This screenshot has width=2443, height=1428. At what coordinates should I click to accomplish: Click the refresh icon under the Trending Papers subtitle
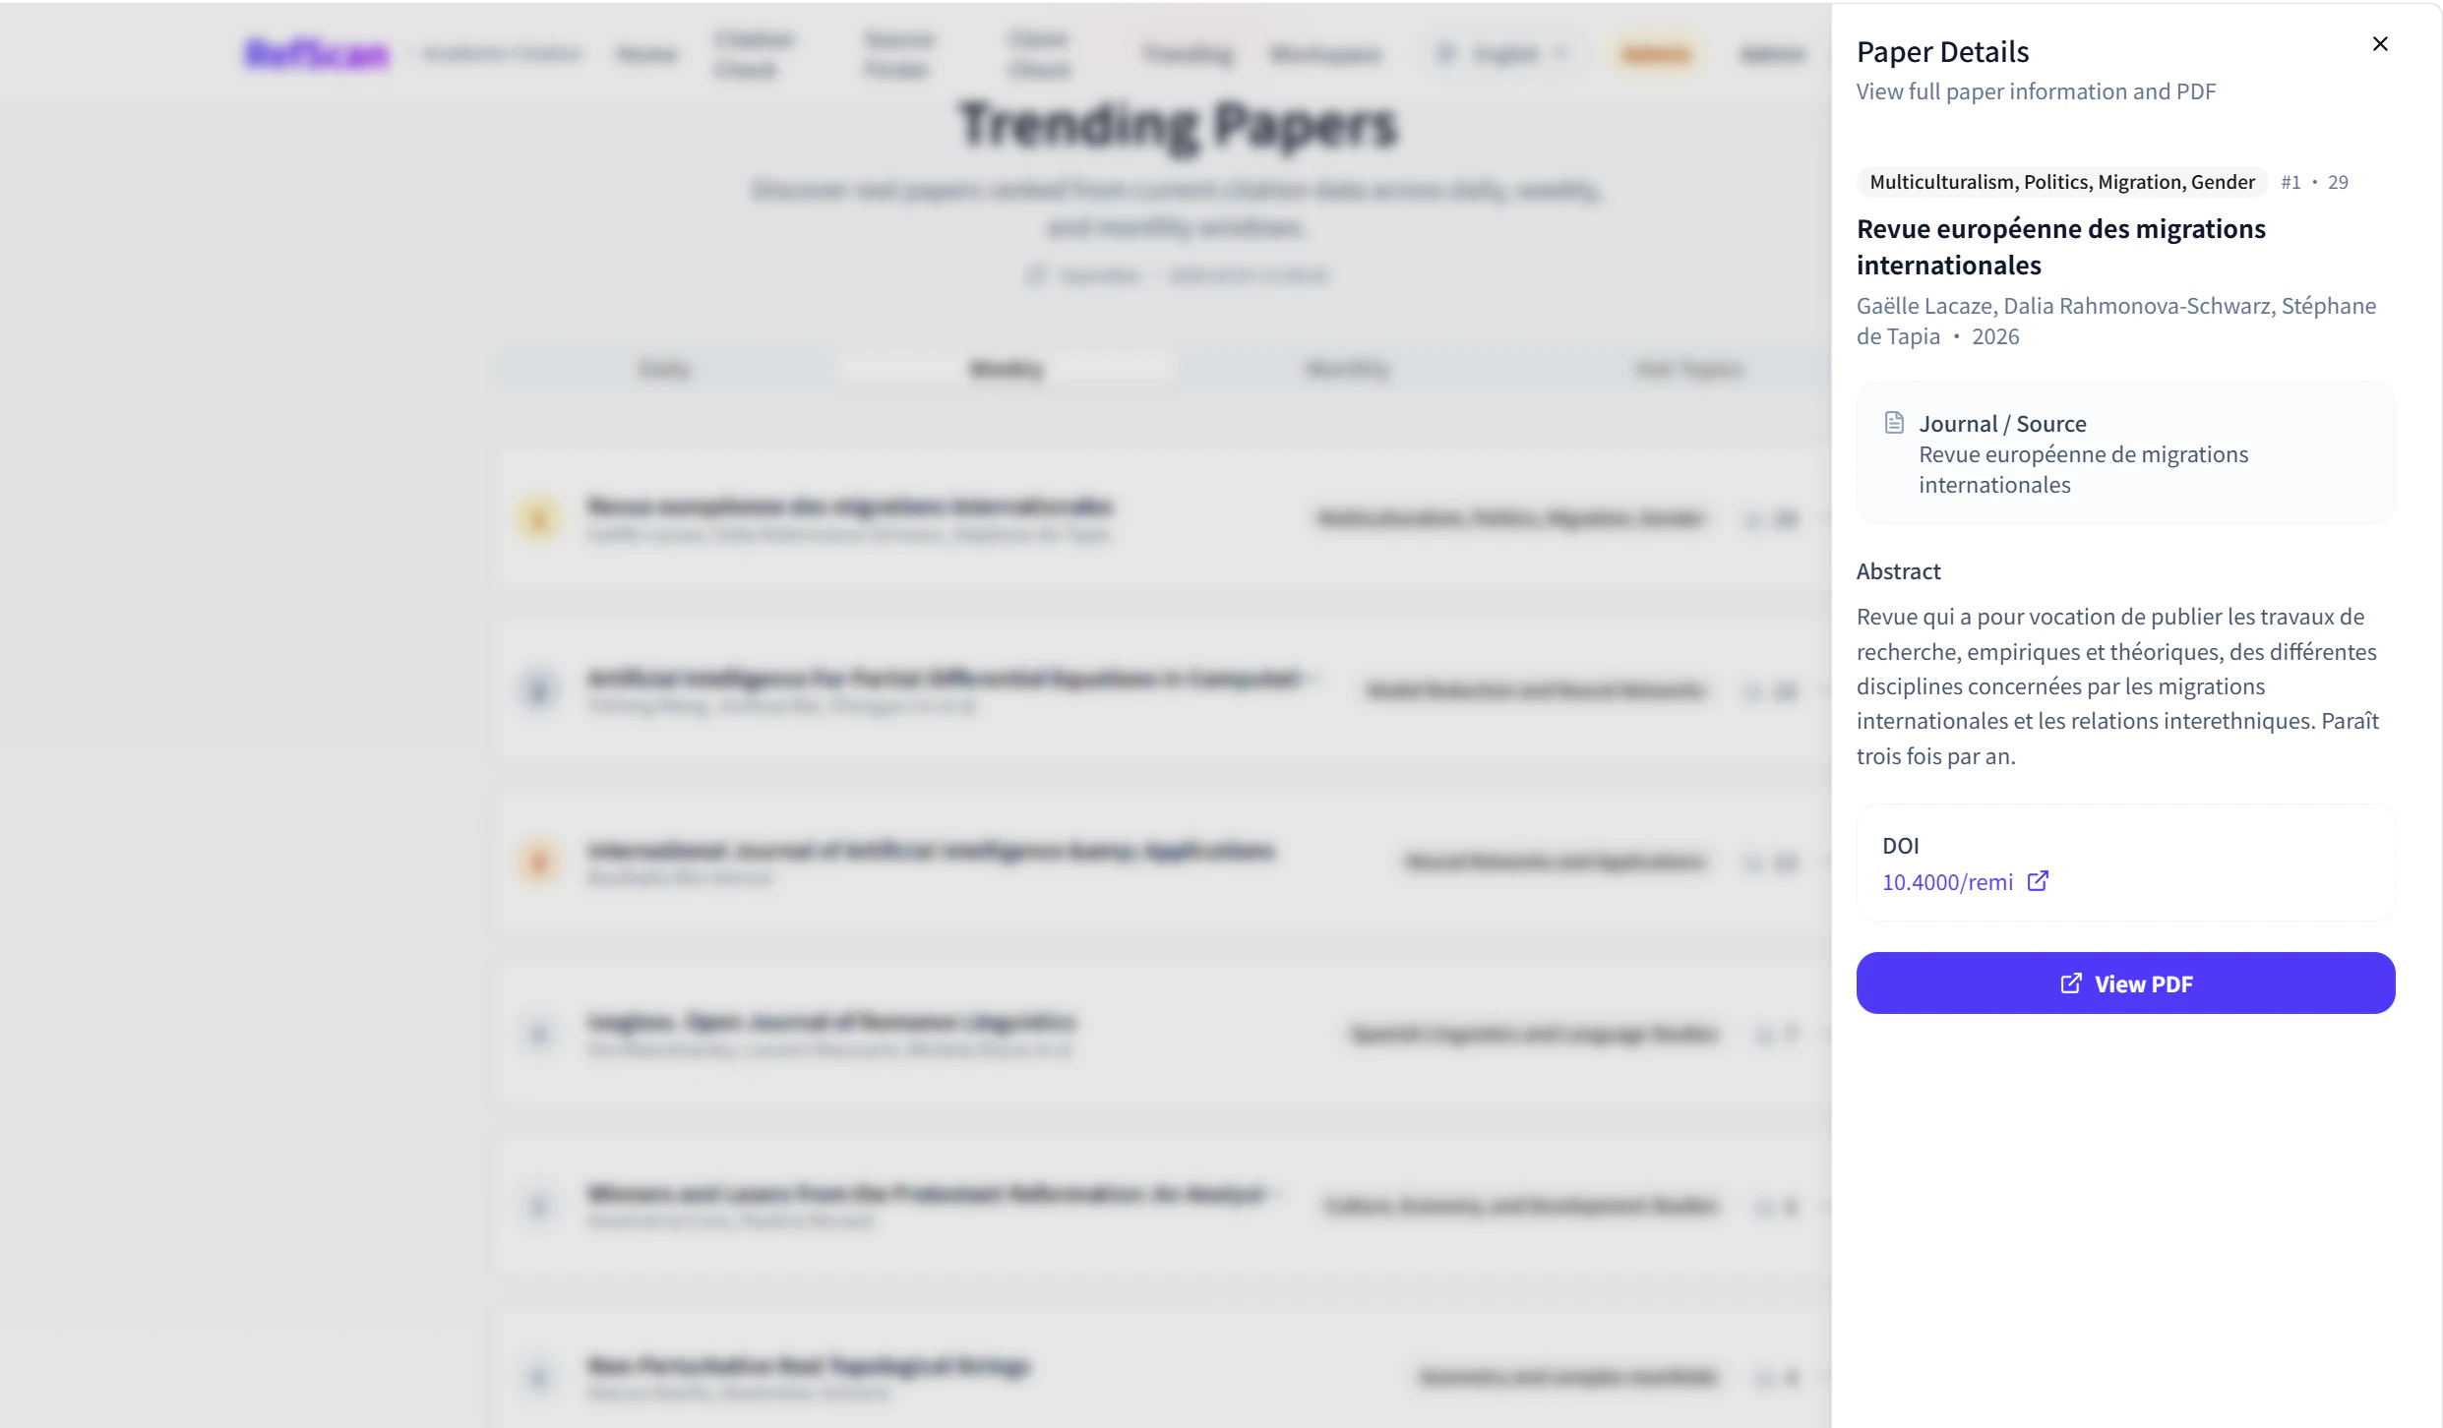pyautogui.click(x=1035, y=275)
